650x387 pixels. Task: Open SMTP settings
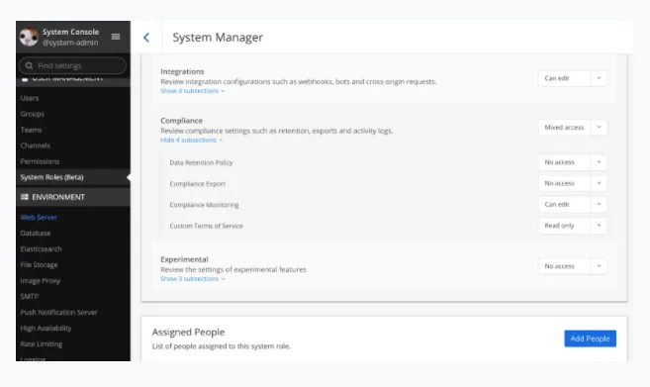[29, 297]
